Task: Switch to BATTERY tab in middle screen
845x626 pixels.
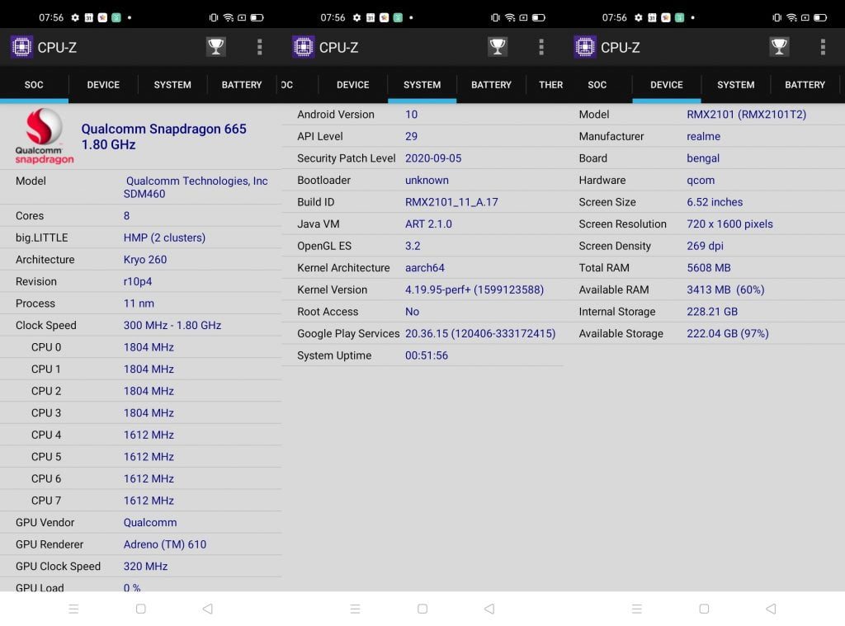Action: [x=492, y=85]
